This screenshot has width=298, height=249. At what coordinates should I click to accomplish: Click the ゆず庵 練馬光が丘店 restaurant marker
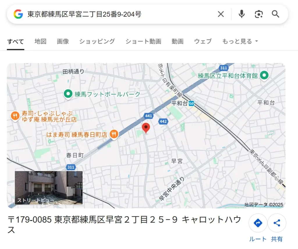pyautogui.click(x=15, y=115)
